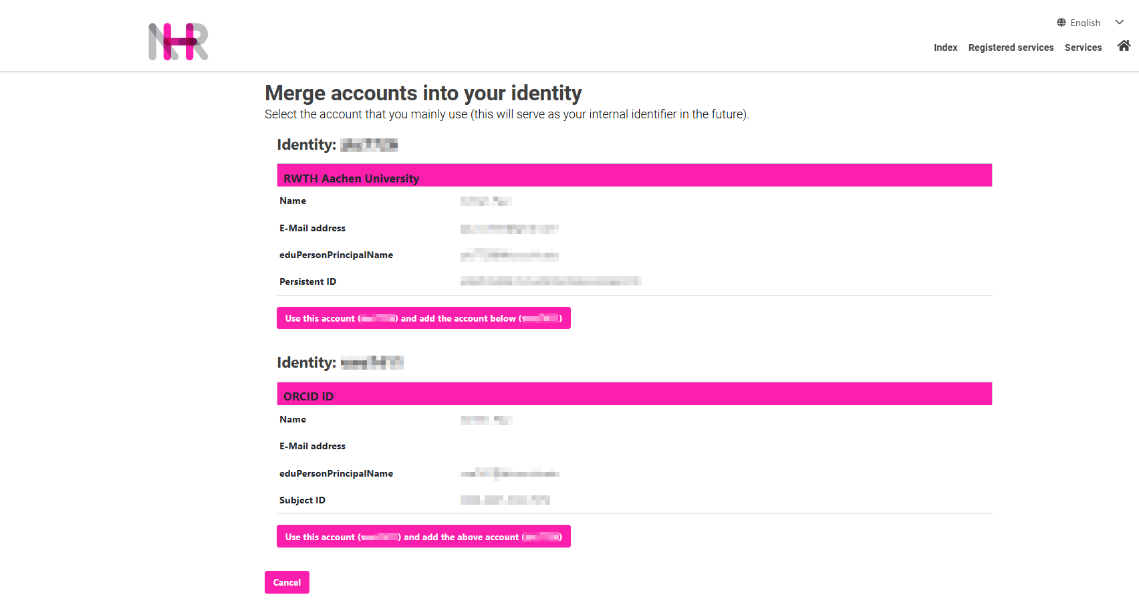Image resolution: width=1139 pixels, height=601 pixels.
Task: Click the NHR logo
Action: click(178, 41)
